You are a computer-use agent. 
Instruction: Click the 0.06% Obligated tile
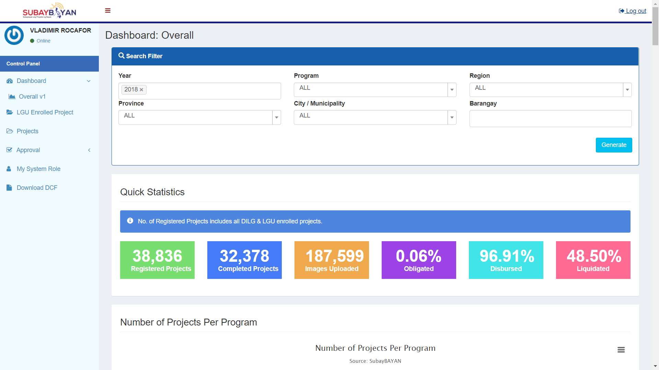[419, 260]
